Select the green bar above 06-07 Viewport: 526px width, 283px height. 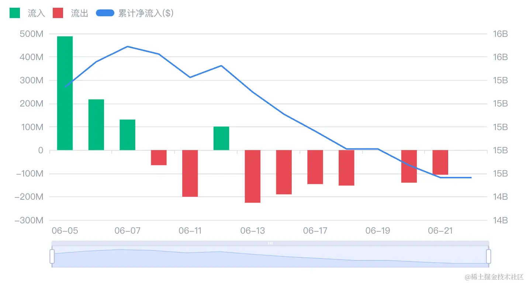pos(128,135)
